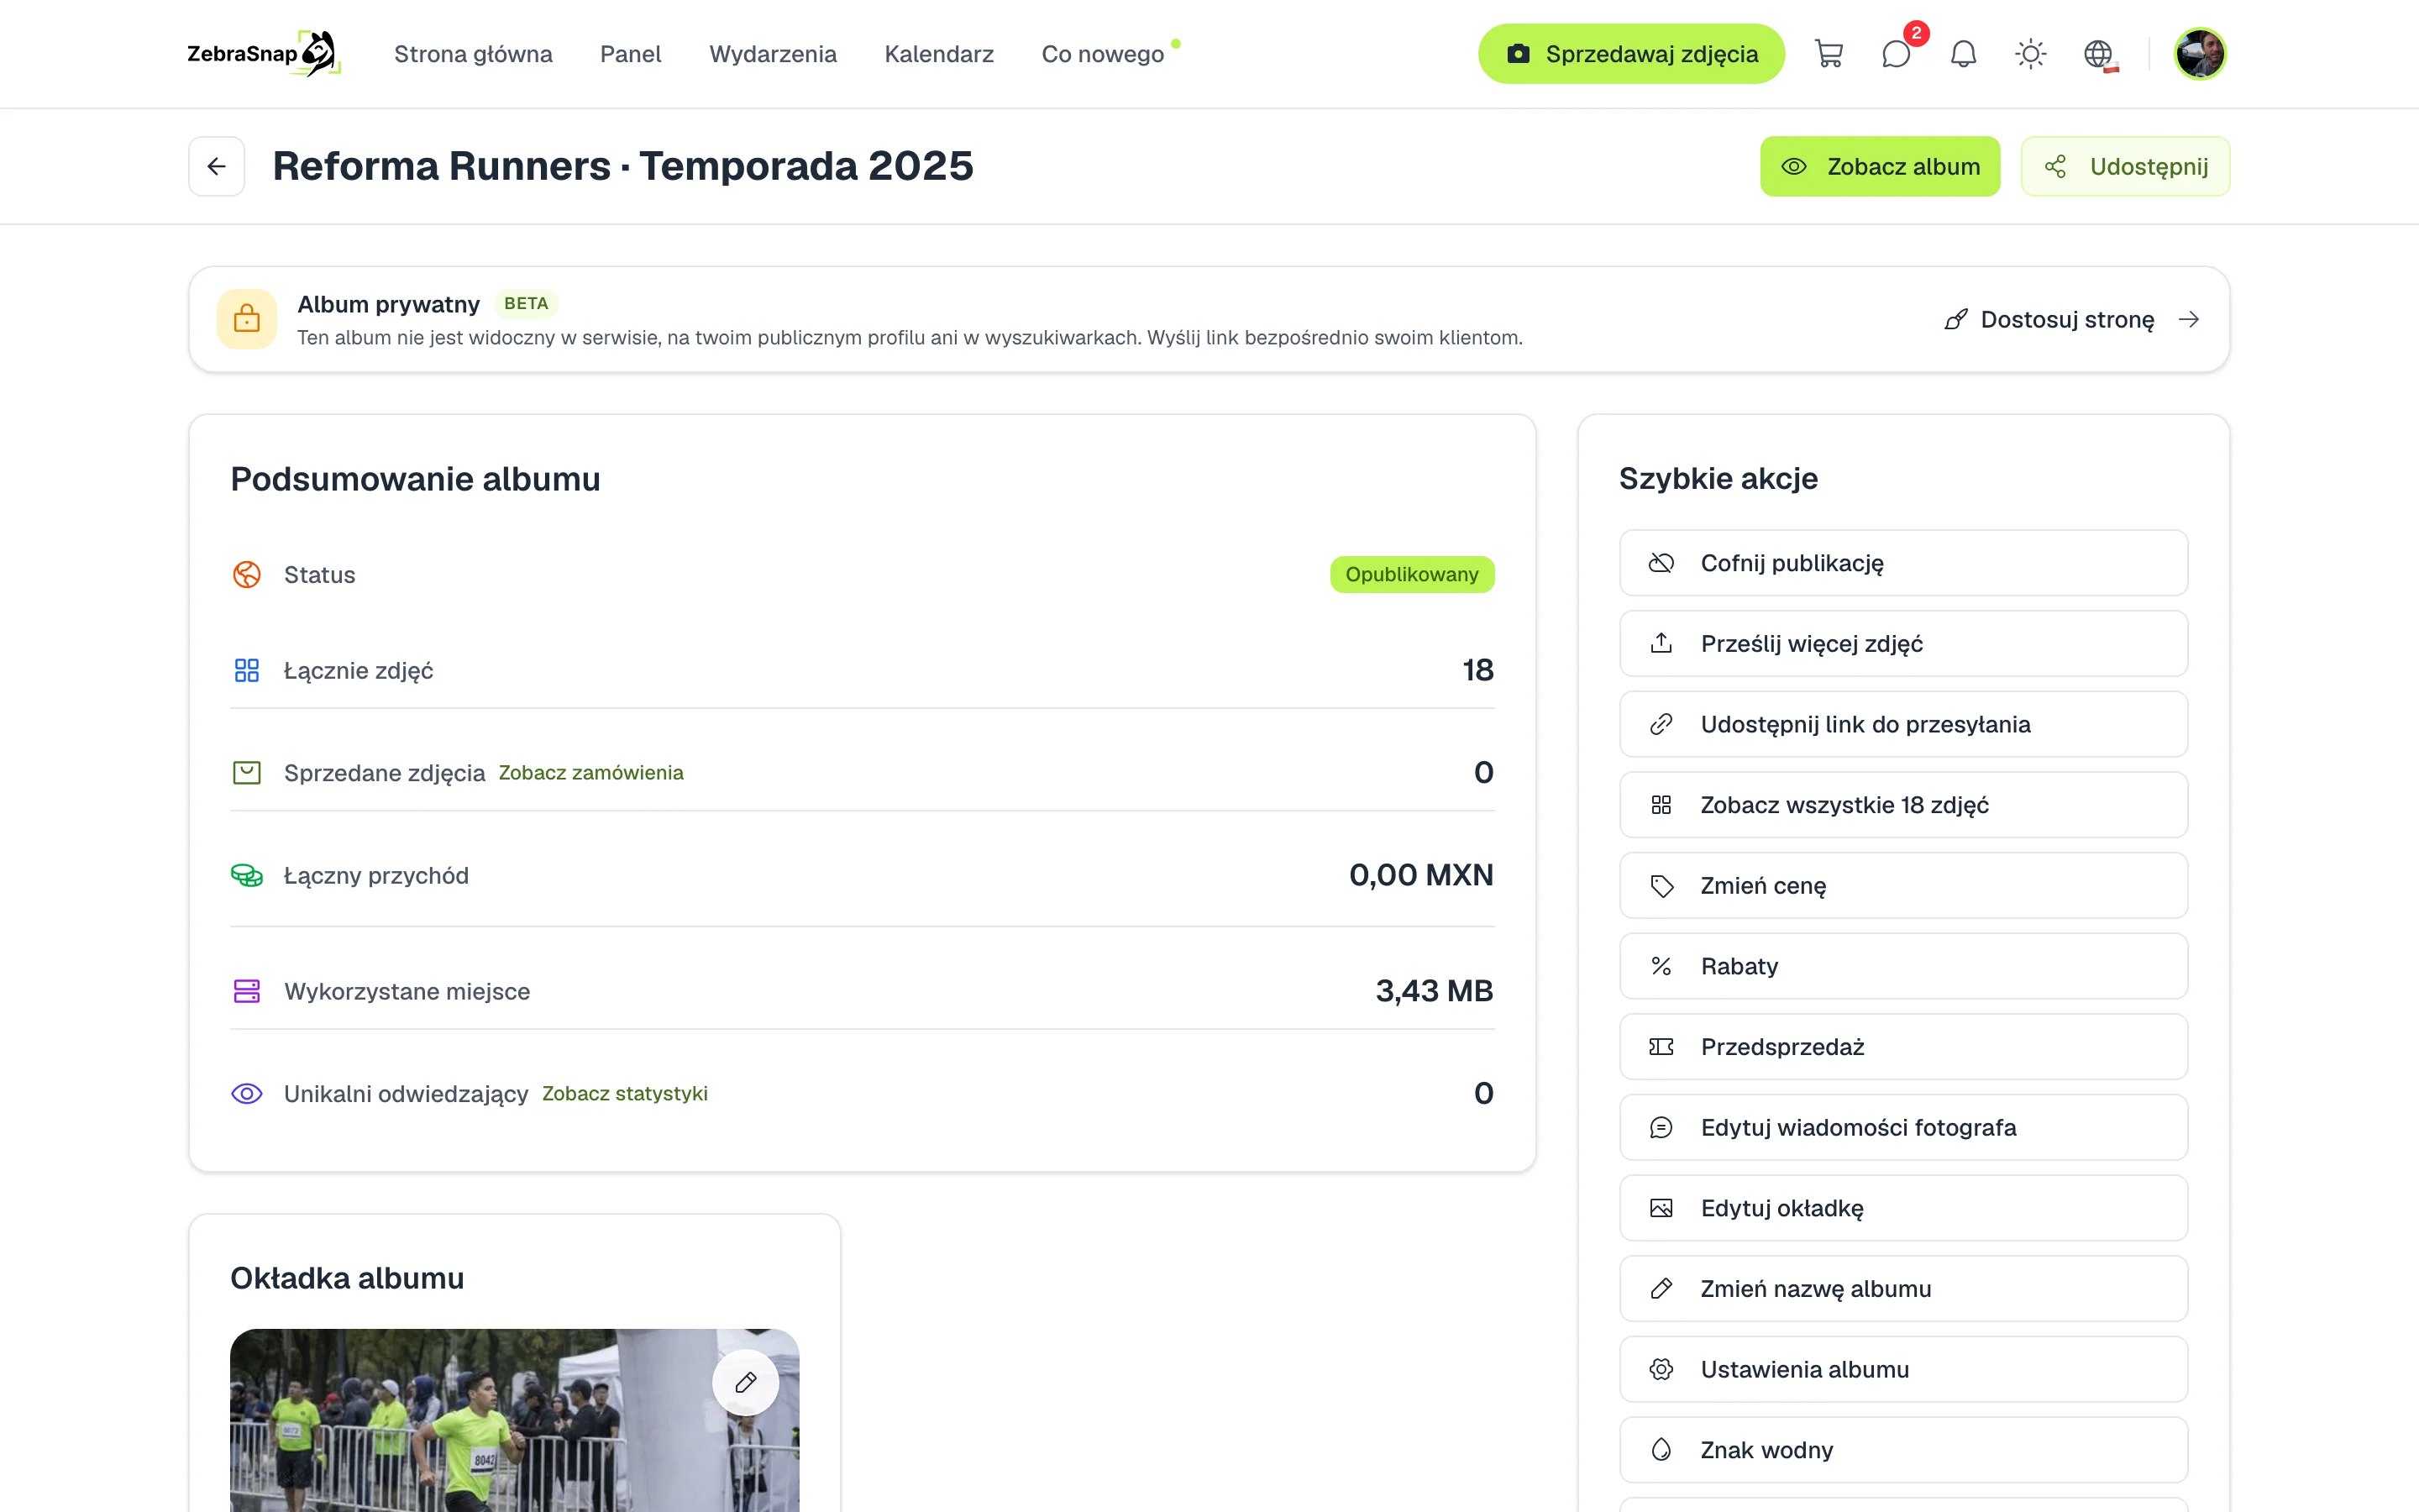This screenshot has height=1512, width=2419.
Task: Open Zobacz wszystkie 18 zdjęć
Action: (1903, 805)
